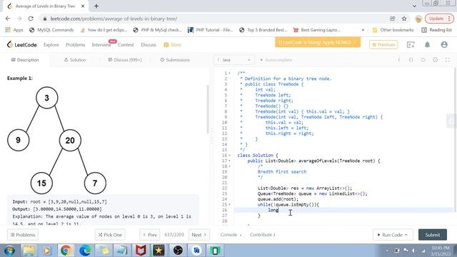
Task: Switch to the Description tab
Action: point(25,60)
